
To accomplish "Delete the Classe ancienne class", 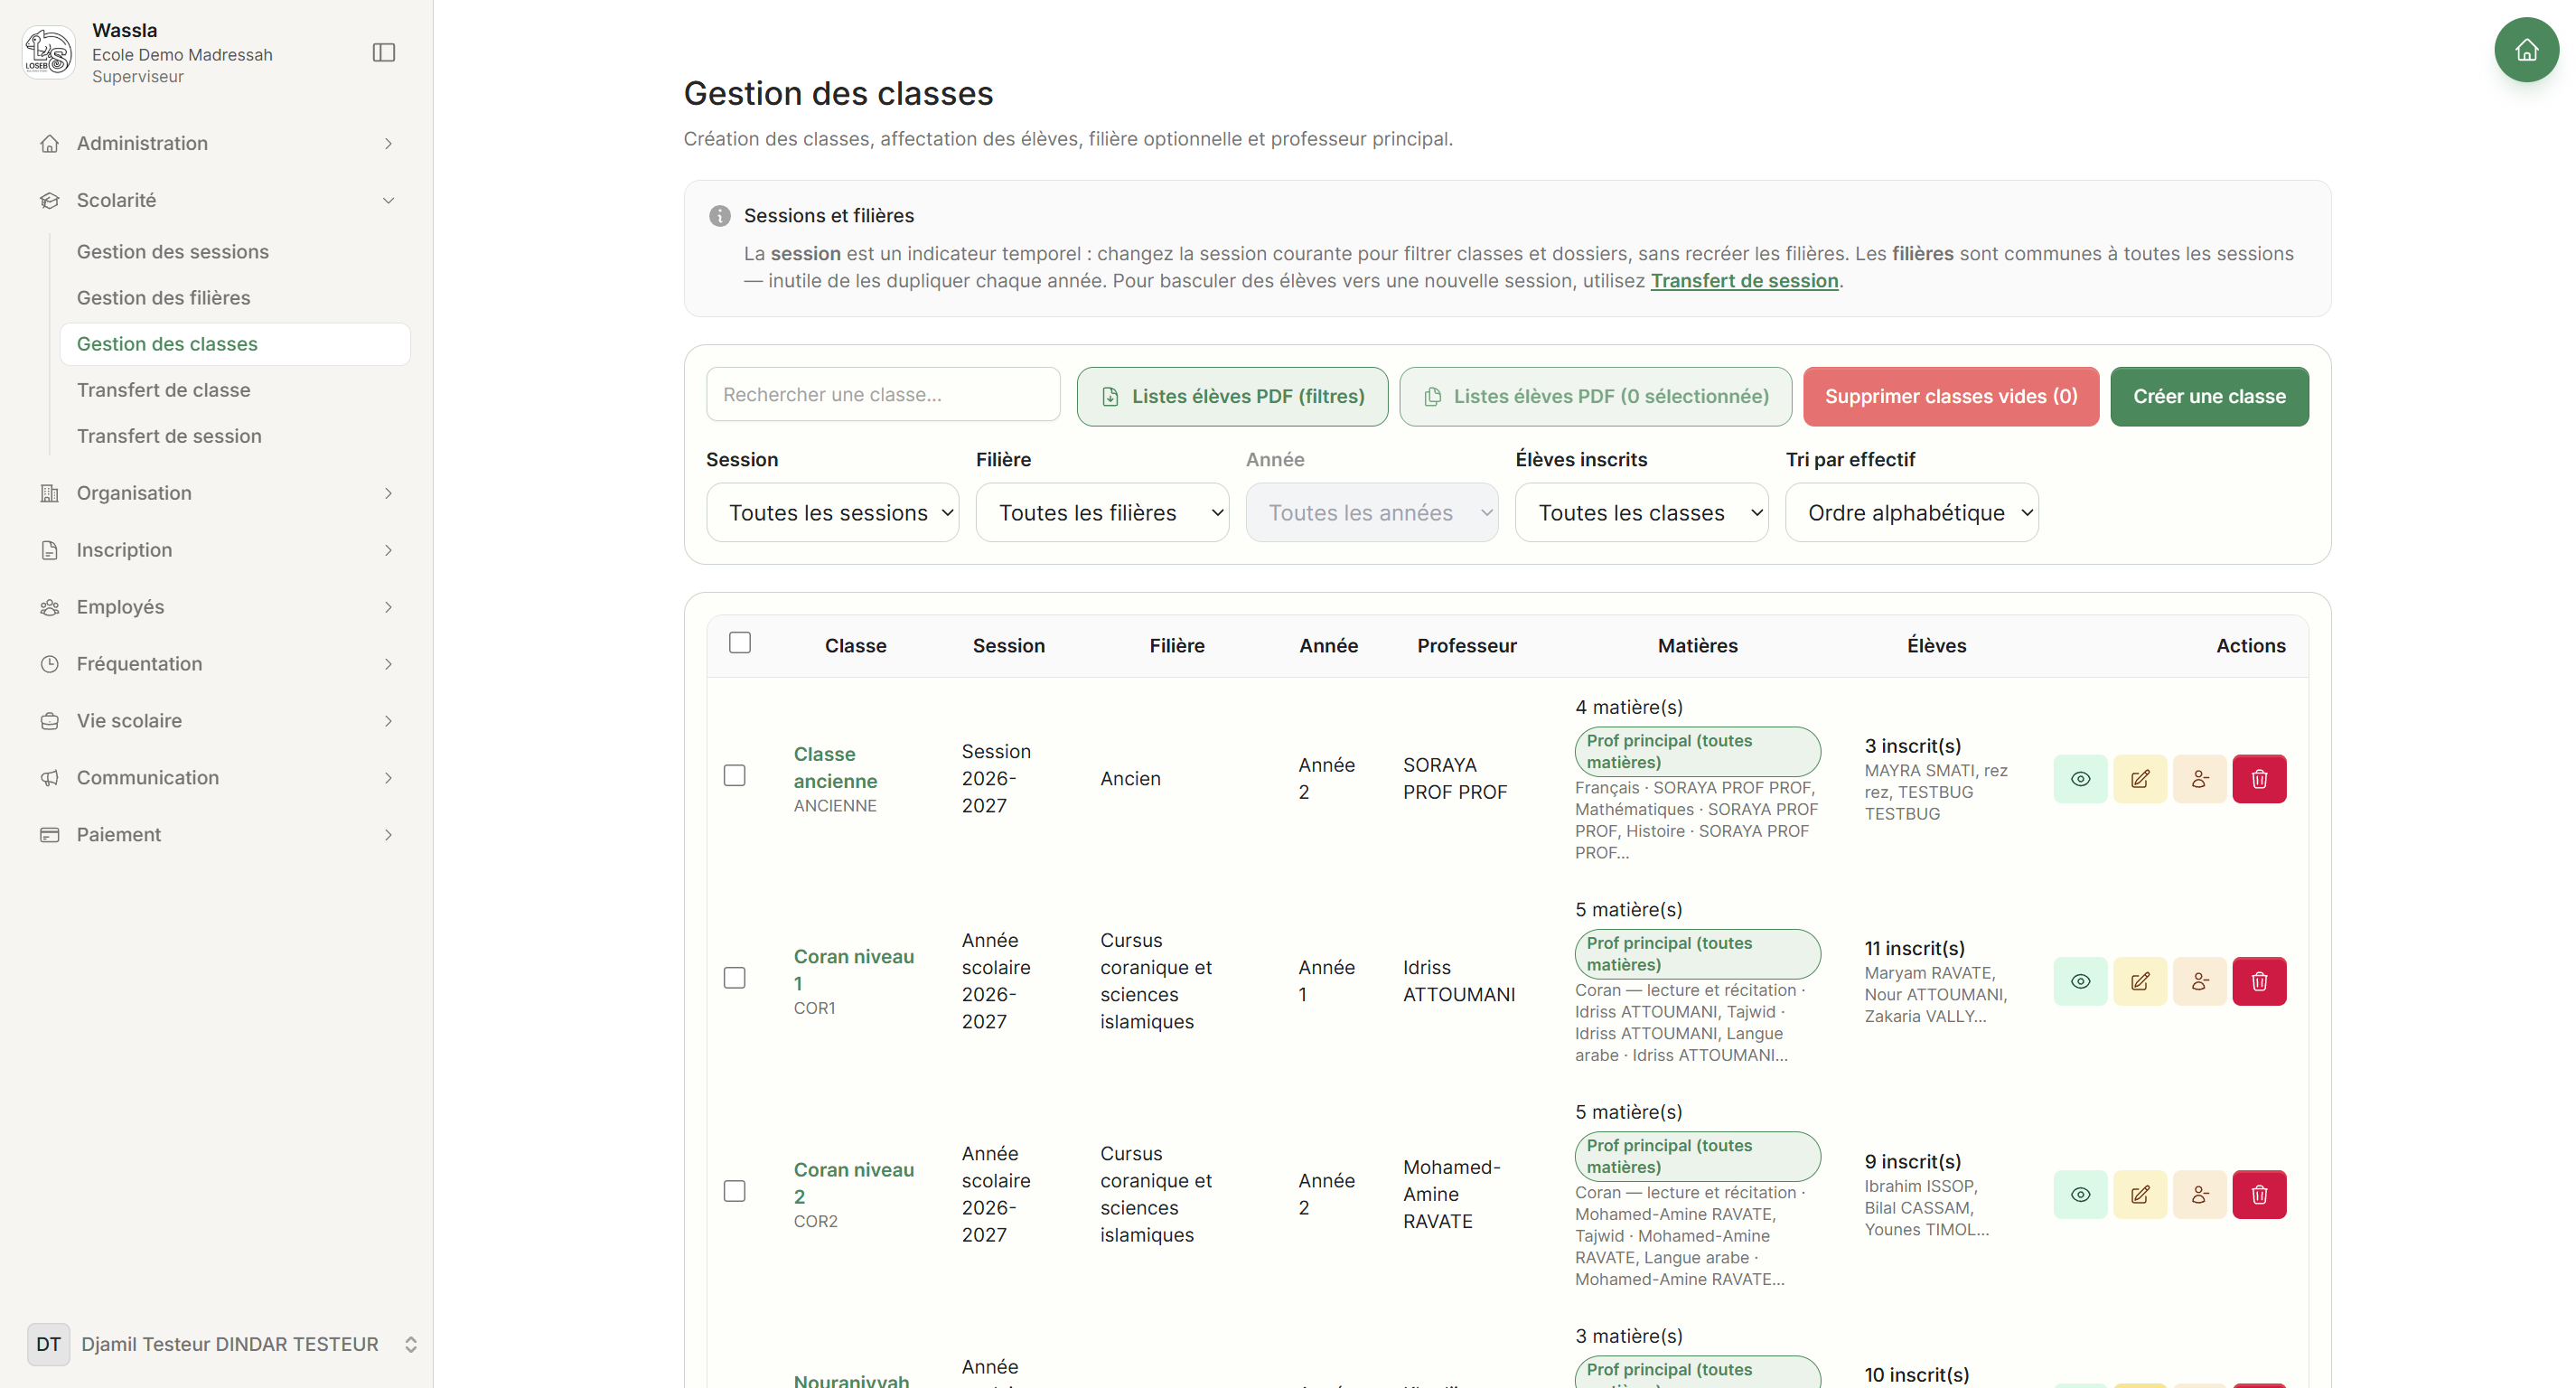I will [2259, 779].
